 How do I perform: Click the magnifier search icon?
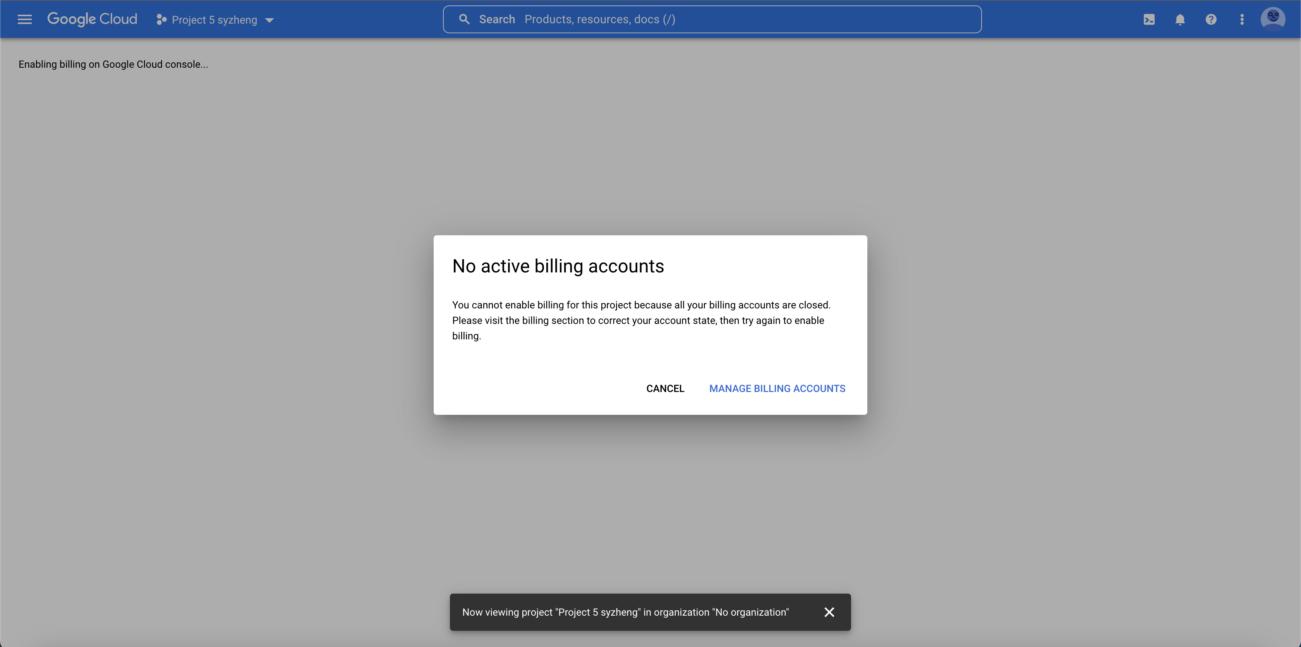tap(464, 19)
